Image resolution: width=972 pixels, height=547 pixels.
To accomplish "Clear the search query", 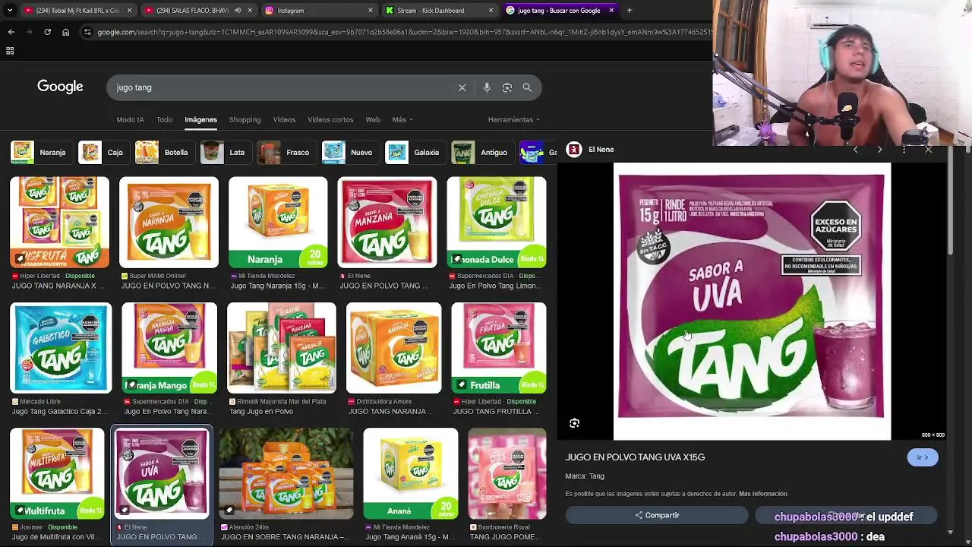I will (462, 87).
